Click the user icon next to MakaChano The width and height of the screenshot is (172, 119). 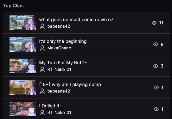pyautogui.click(x=42, y=48)
